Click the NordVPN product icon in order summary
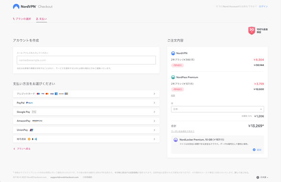Viewport: 281px width, 182px height. [173, 53]
